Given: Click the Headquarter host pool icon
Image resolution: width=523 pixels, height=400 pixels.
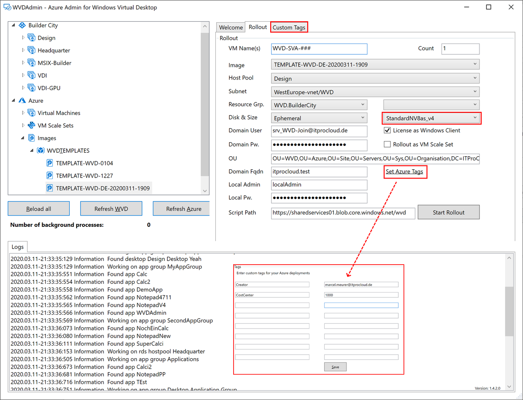Looking at the screenshot, I should point(31,50).
